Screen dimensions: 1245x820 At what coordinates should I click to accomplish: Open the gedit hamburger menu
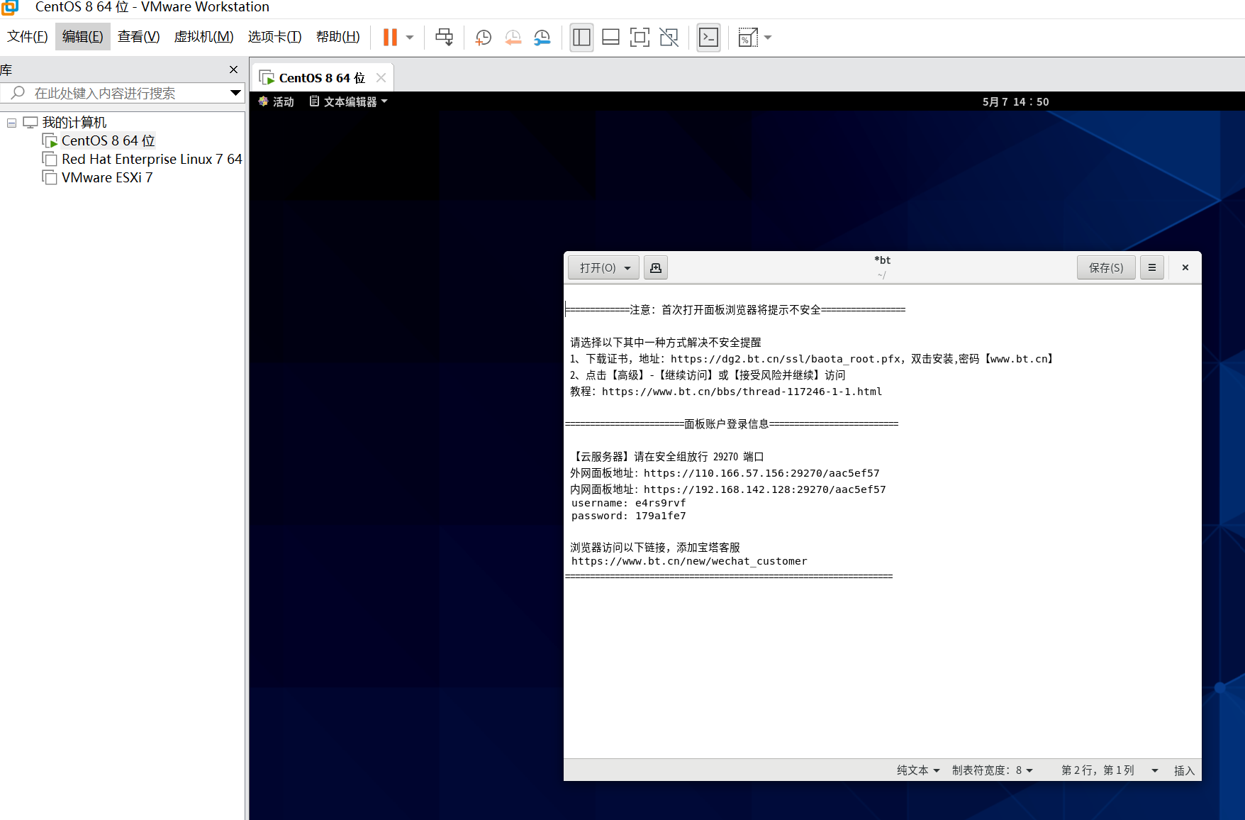(1151, 267)
